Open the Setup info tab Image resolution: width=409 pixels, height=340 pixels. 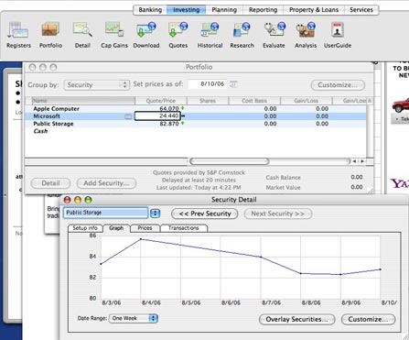[x=85, y=228]
